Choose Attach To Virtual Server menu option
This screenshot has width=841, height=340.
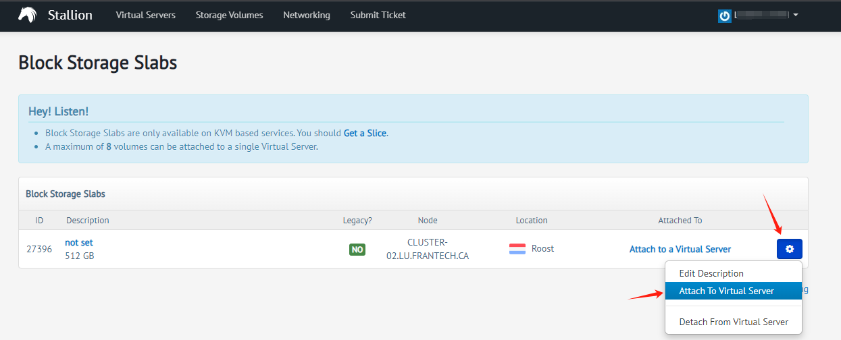(x=726, y=291)
